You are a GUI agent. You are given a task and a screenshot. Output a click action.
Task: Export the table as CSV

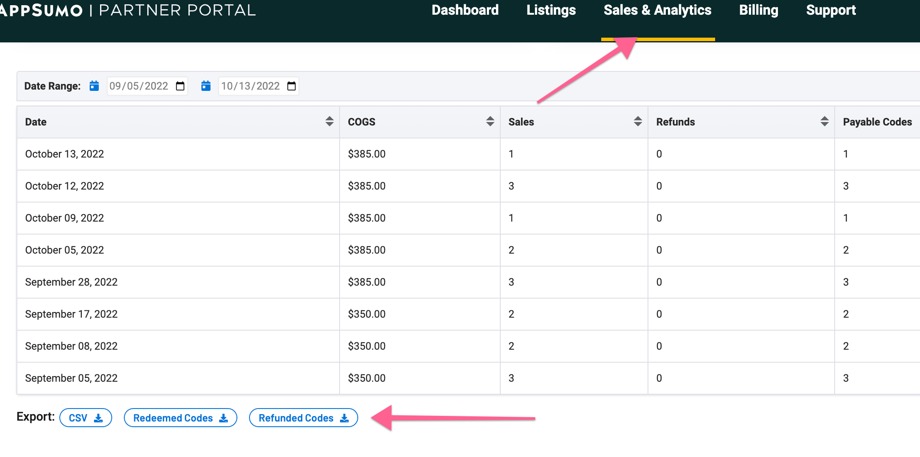[x=86, y=418]
